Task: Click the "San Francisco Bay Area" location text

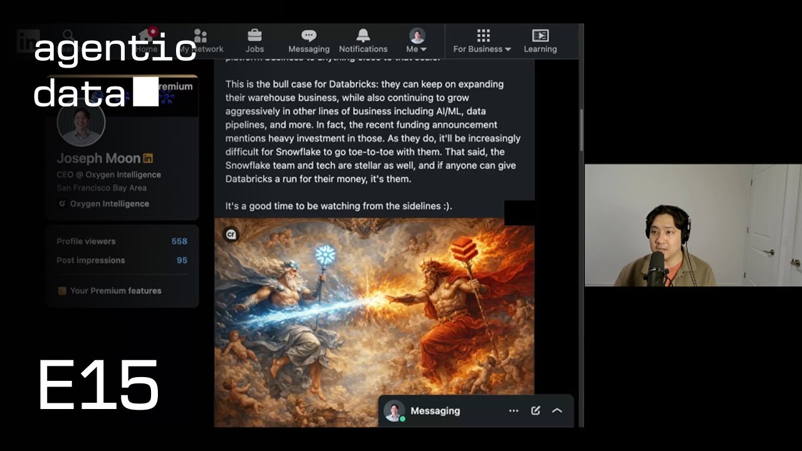Action: point(102,188)
